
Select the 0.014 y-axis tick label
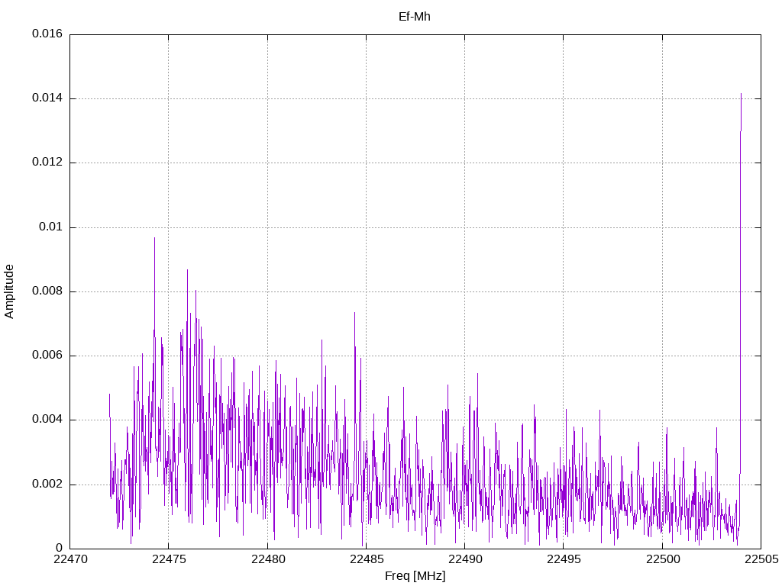coord(47,98)
